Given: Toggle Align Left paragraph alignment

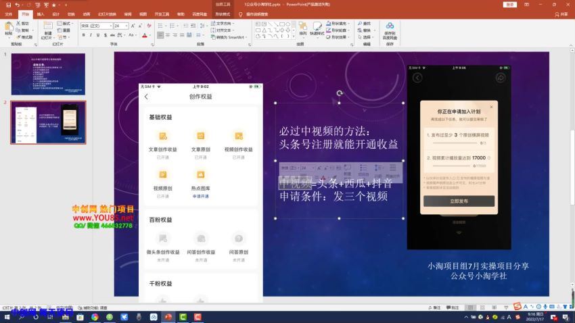Looking at the screenshot, I should click(x=160, y=35).
